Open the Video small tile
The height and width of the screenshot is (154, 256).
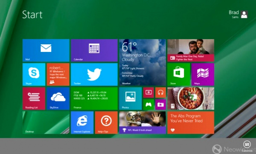click(148, 92)
